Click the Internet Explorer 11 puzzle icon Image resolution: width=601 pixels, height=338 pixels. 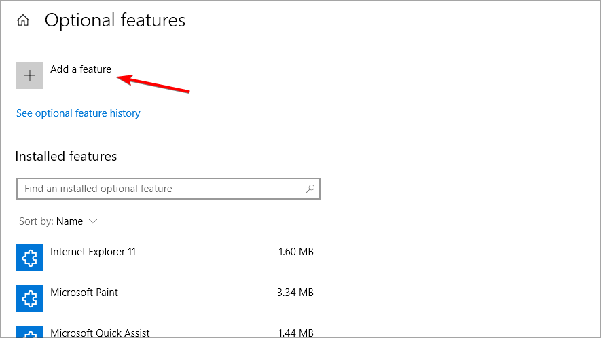tap(30, 257)
